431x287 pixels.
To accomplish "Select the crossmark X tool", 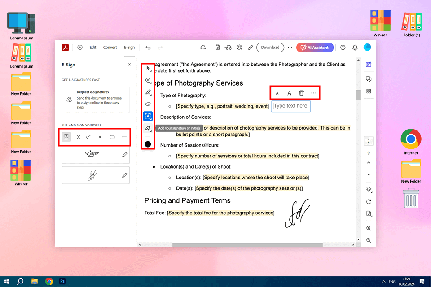I will pos(78,137).
